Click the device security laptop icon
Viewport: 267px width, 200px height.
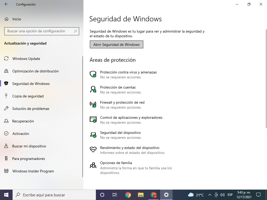coord(93,135)
